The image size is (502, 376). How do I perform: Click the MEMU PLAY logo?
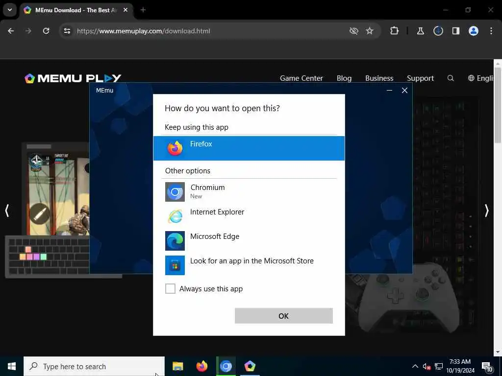tap(73, 78)
